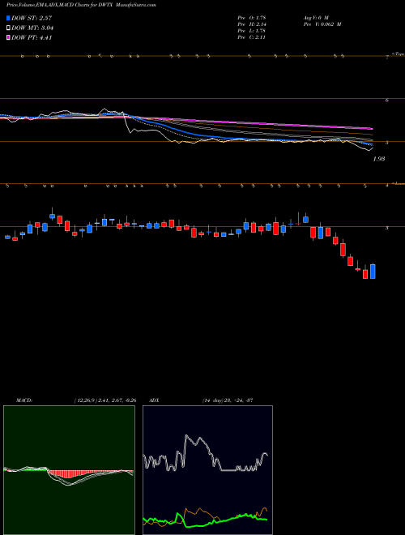The height and width of the screenshot is (535, 405).
Task: Click the ADX (14 day) values text
Action: click(227, 400)
